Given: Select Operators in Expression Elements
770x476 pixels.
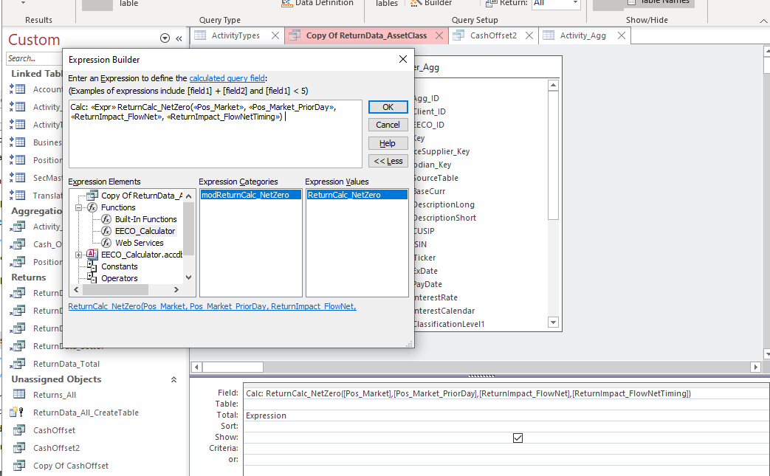Looking at the screenshot, I should coord(120,278).
